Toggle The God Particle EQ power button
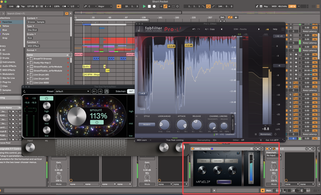The height and width of the screenshot is (195, 321). (x=46, y=98)
